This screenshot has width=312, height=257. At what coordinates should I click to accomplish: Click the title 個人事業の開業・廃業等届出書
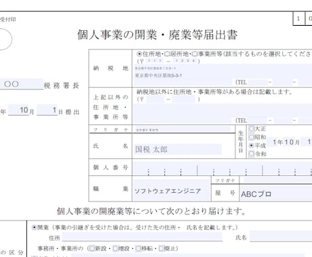157,35
